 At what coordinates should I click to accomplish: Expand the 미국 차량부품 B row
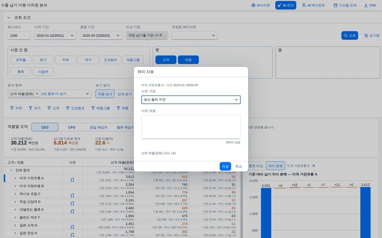coord(15,186)
